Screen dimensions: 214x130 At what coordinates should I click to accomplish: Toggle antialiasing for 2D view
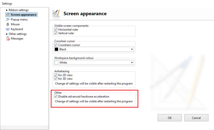click(56, 75)
